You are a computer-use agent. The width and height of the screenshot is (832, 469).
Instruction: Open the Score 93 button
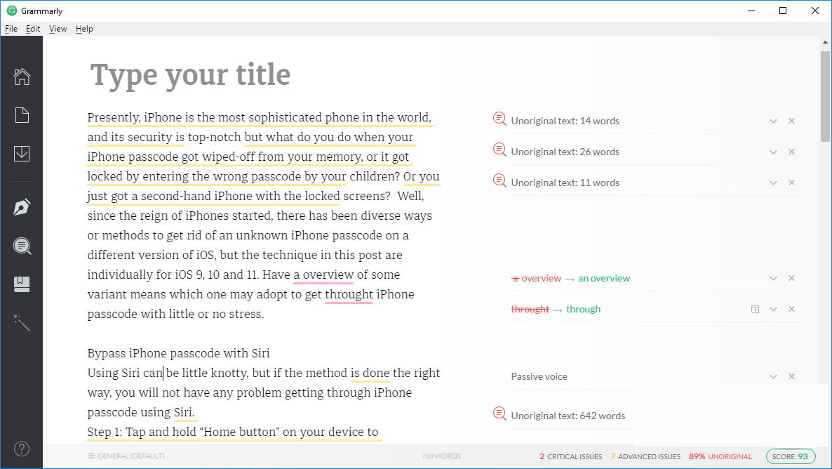click(x=790, y=456)
